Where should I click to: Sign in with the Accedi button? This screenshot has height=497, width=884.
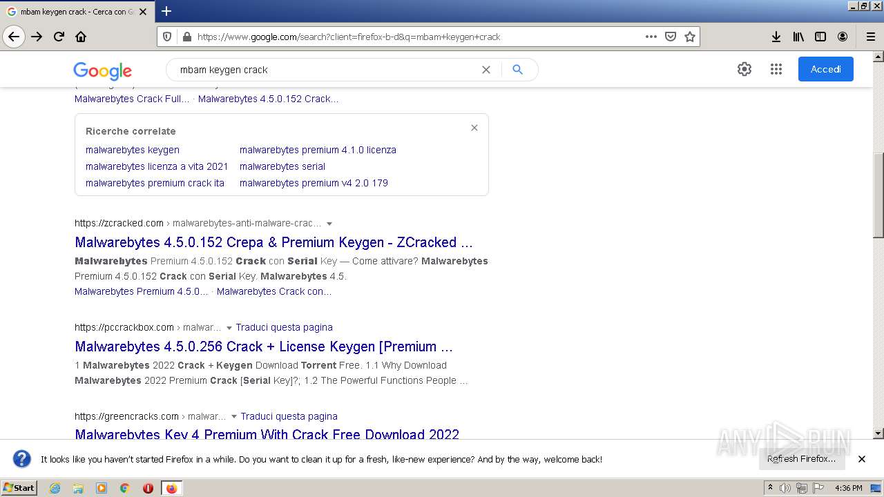coord(826,69)
